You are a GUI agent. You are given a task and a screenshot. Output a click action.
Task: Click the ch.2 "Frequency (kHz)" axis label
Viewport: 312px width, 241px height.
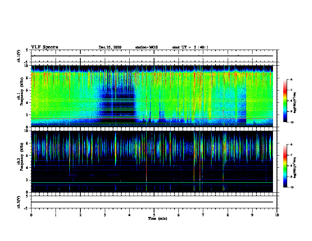[x=22, y=157]
